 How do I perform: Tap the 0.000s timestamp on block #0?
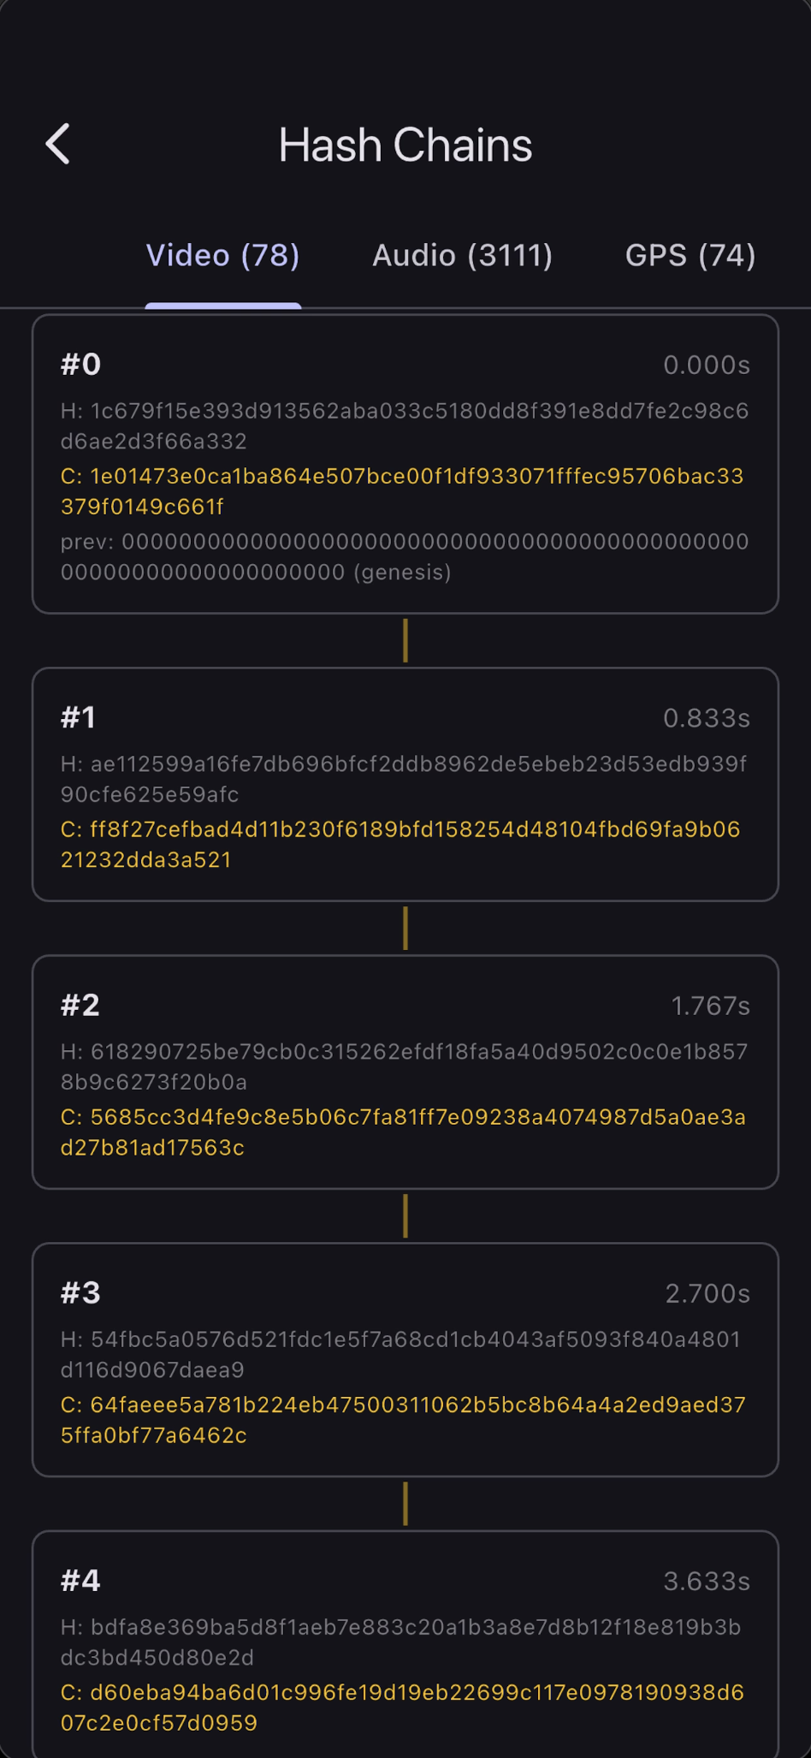tap(707, 364)
